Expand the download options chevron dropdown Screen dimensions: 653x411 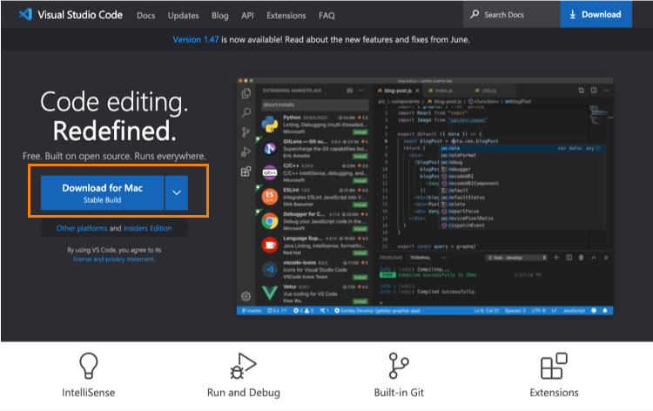(x=177, y=192)
